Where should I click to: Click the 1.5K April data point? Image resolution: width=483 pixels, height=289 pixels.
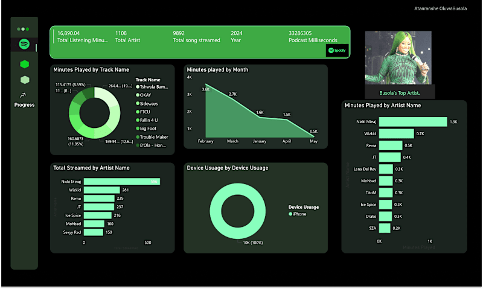tap(287, 119)
